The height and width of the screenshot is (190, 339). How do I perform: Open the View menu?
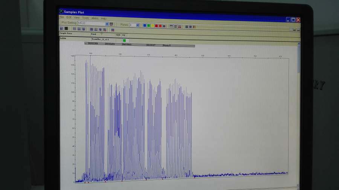(x=76, y=17)
